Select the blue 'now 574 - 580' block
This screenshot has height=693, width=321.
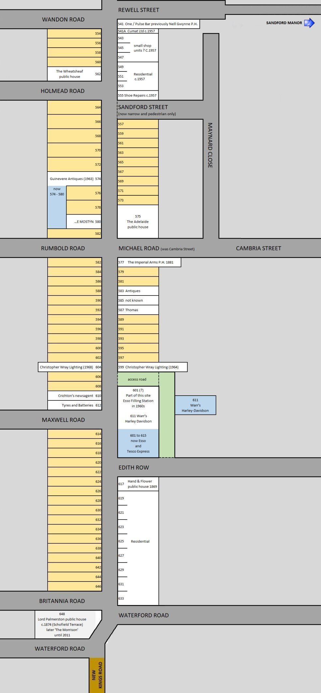coord(57,207)
